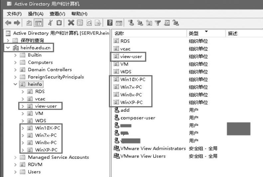Expand the ForeignSecurityPrincipals tree node
The height and width of the screenshot is (177, 263).
(x=15, y=77)
